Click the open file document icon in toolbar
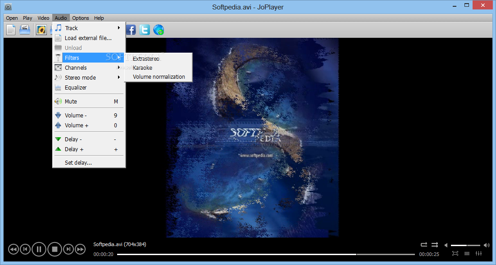Viewport: 496px width, 265px height. [x=11, y=30]
